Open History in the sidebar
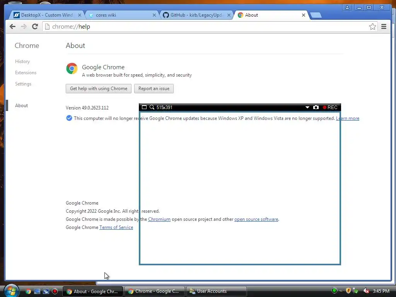 coord(22,61)
